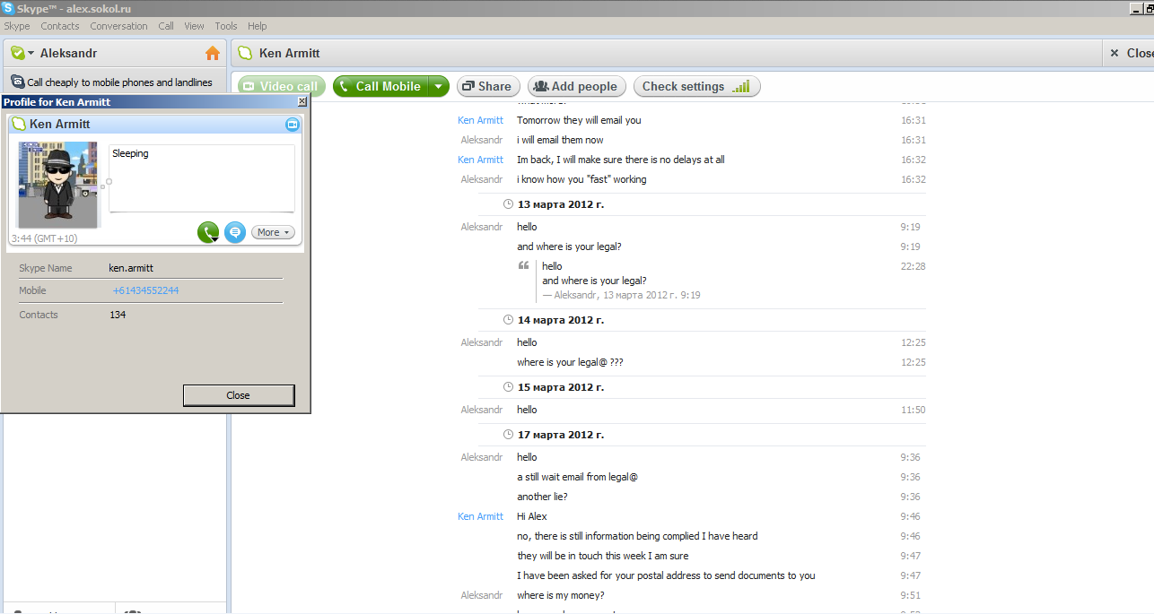The width and height of the screenshot is (1154, 614).
Task: Click the Aleksandr name in left panel header
Action: pos(68,53)
